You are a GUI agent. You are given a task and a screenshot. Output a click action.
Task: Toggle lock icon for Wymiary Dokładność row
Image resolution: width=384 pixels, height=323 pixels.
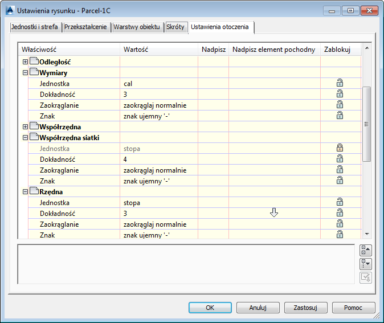340,94
